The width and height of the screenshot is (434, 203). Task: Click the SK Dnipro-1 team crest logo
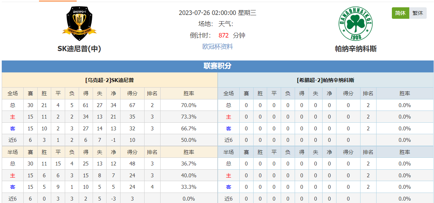pos(79,24)
